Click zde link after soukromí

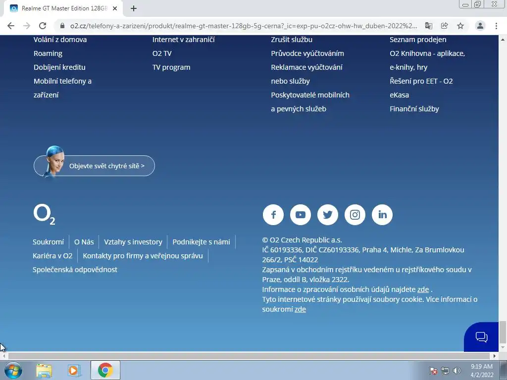[x=300, y=309]
